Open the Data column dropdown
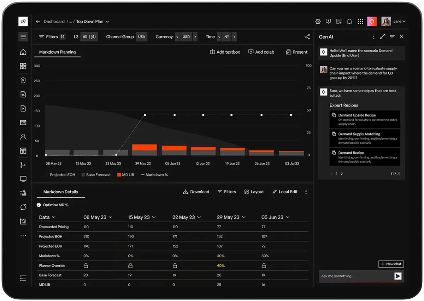Screen dimensions: 424x301 [54, 217]
